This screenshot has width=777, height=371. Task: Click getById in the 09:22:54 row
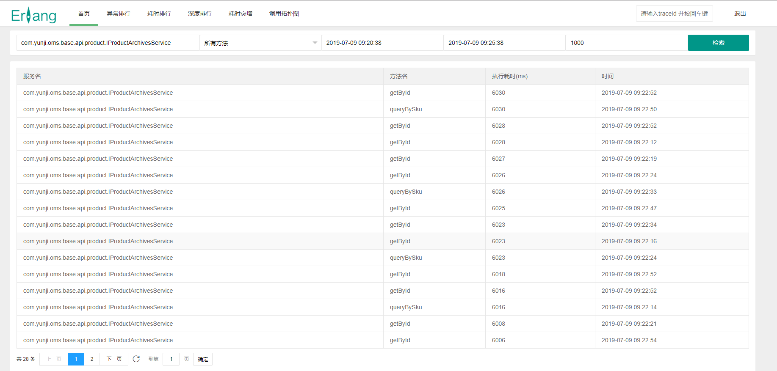400,340
